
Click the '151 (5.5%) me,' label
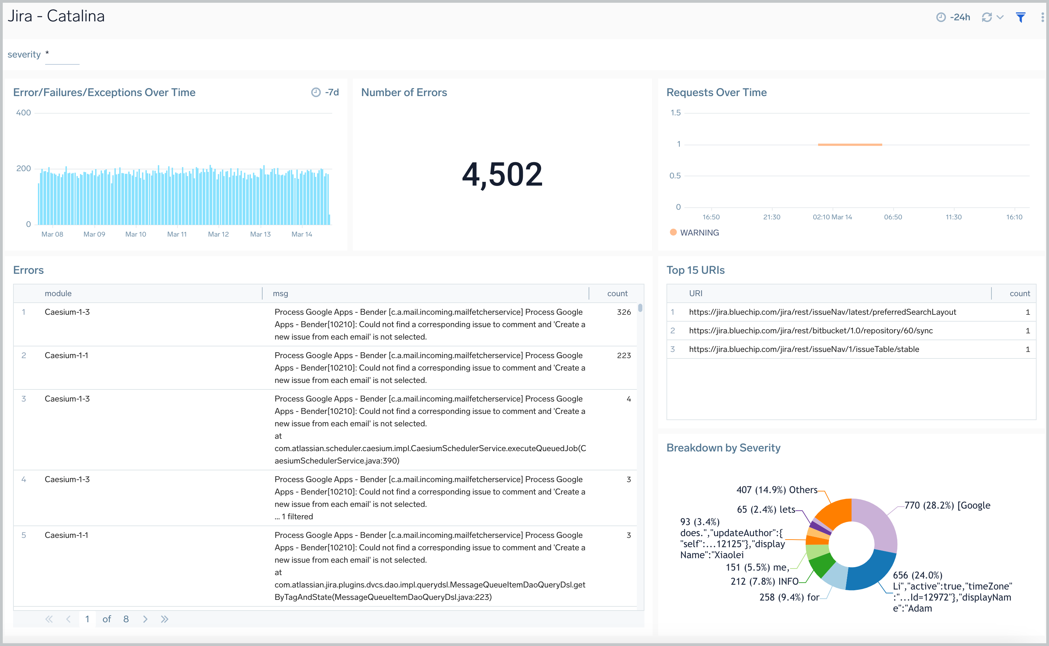tap(757, 567)
